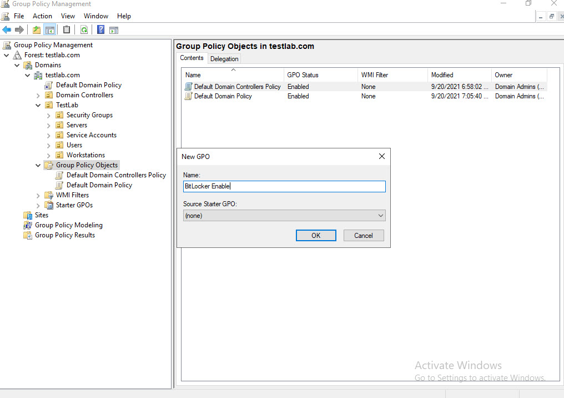This screenshot has width=564, height=398.
Task: Click the Up one level folder icon
Action: click(x=37, y=30)
